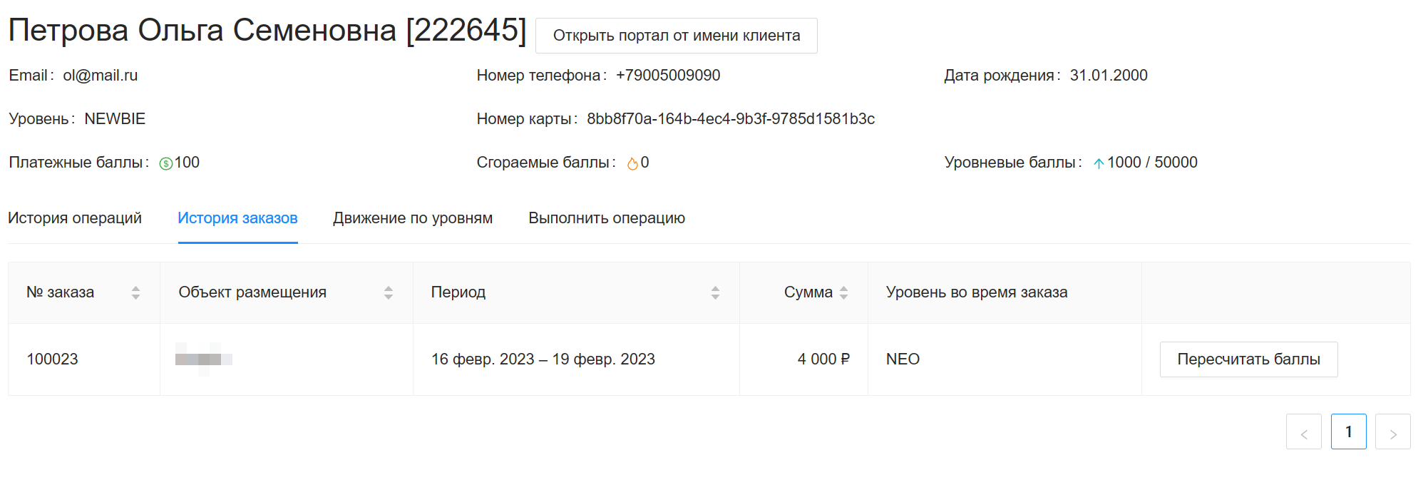Click order number 100023 cell
This screenshot has width=1428, height=480.
click(x=53, y=359)
